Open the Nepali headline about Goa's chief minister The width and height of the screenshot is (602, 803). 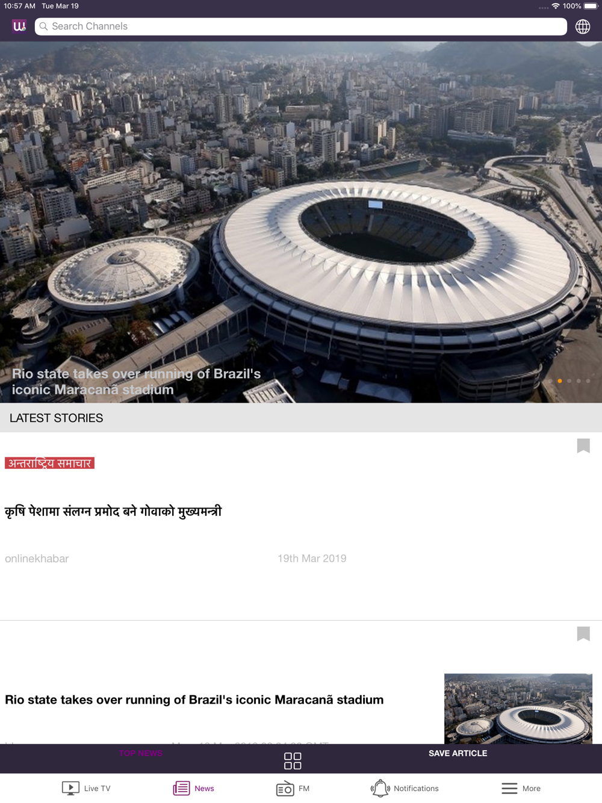tap(113, 512)
